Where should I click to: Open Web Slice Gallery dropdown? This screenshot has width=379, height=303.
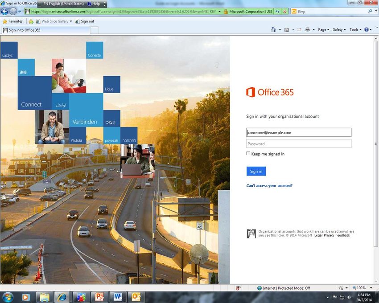pos(71,21)
